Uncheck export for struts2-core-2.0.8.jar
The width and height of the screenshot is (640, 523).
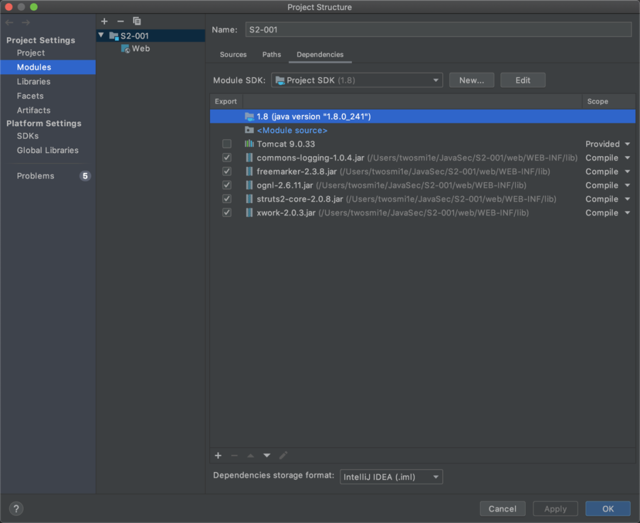tap(227, 198)
